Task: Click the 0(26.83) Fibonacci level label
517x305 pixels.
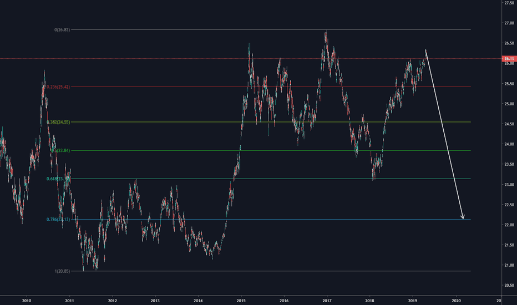Action: click(62, 30)
